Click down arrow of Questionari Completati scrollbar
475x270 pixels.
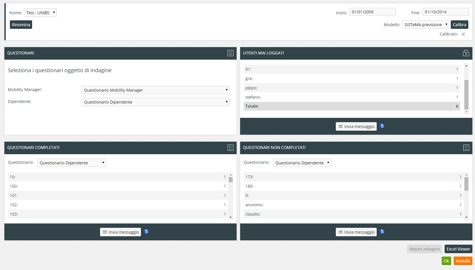[230, 217]
